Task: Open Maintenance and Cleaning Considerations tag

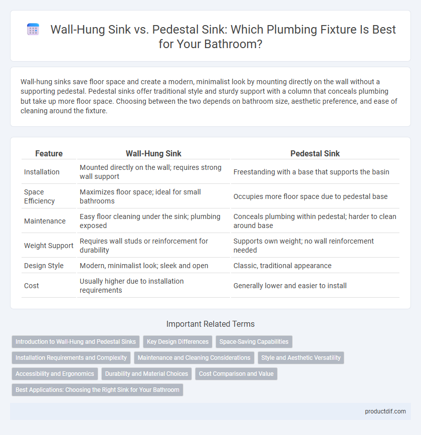Action: pos(194,358)
